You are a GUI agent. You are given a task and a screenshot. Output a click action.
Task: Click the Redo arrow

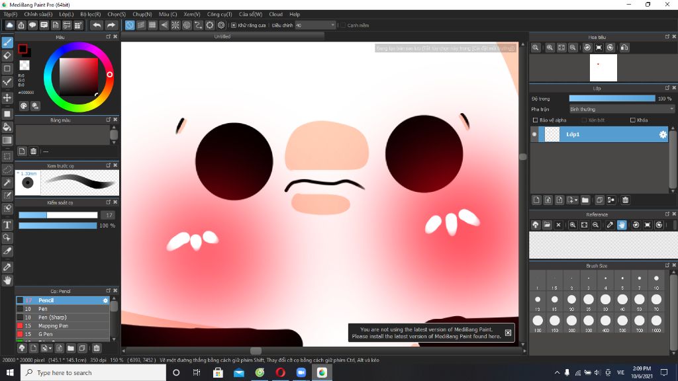pos(111,26)
